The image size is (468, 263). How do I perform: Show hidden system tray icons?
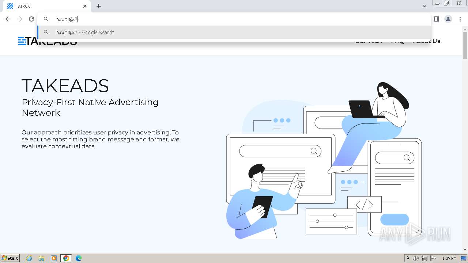tap(408, 258)
